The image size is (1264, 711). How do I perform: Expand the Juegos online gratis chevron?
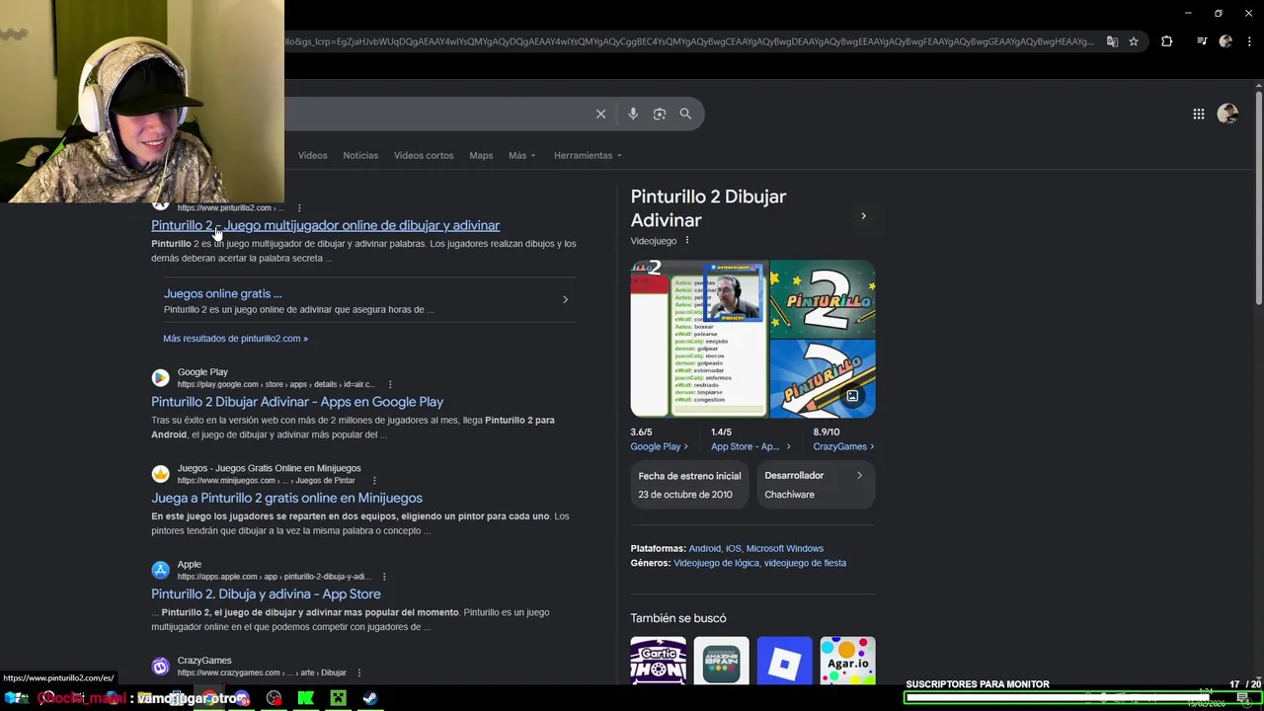(565, 299)
